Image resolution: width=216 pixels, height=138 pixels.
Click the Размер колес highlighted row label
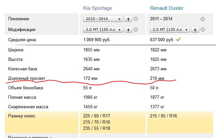(22, 116)
